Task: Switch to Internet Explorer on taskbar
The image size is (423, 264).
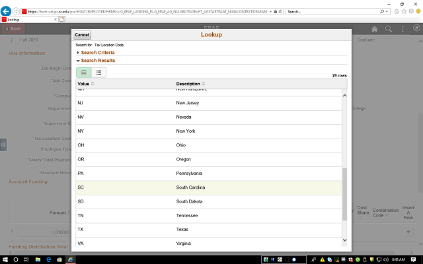Action: 71,259
